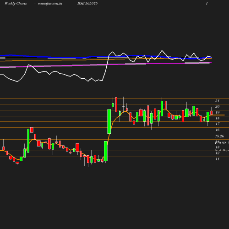The height and width of the screenshot is (229, 229).
Task: Click the volume value reading 0.92
Action: point(222,143)
